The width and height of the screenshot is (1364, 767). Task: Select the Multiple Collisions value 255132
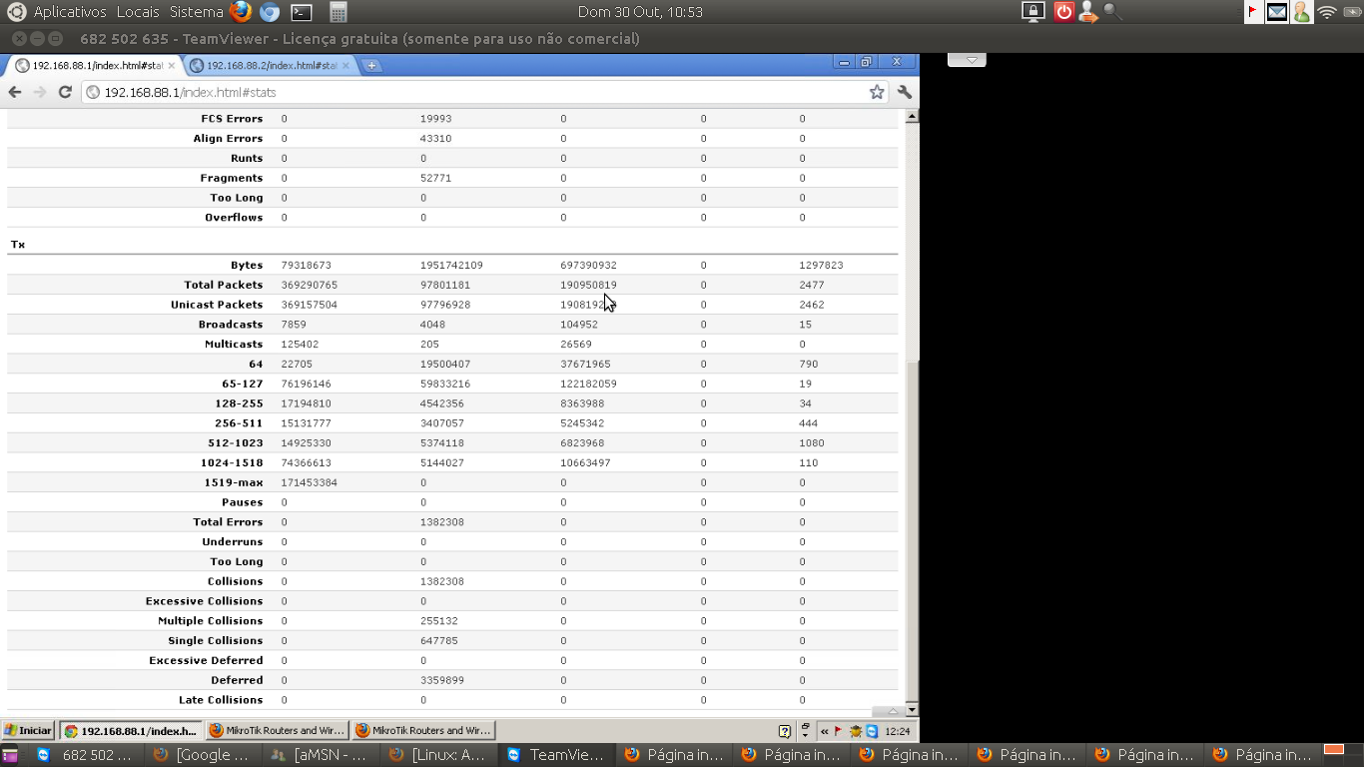pyautogui.click(x=439, y=620)
